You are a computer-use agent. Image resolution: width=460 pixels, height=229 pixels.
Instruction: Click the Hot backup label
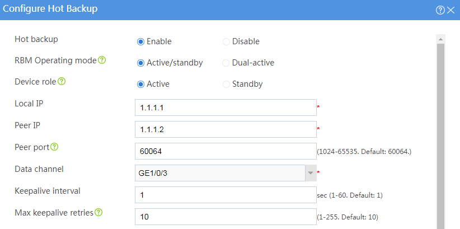(36, 39)
